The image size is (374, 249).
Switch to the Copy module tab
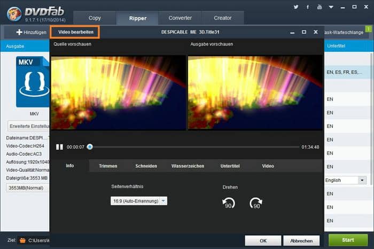pyautogui.click(x=95, y=18)
